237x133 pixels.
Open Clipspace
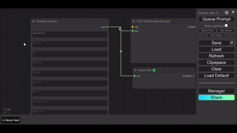217,62
